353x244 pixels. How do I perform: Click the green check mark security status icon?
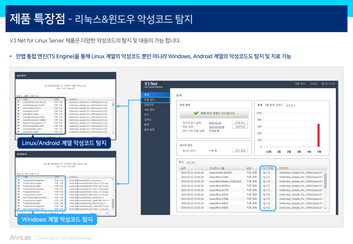coord(196,113)
